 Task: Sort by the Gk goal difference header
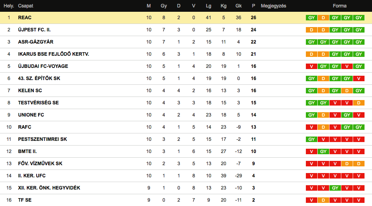pos(239,6)
